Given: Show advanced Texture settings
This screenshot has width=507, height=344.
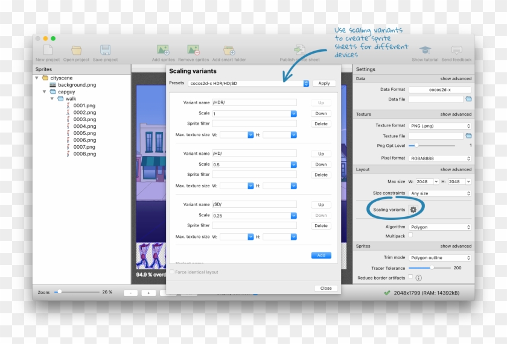Looking at the screenshot, I should pyautogui.click(x=456, y=114).
